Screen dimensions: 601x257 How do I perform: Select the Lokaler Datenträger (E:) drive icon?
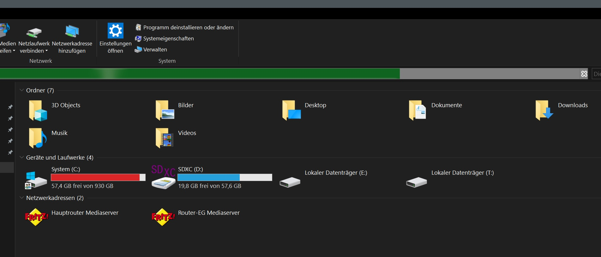click(x=290, y=182)
